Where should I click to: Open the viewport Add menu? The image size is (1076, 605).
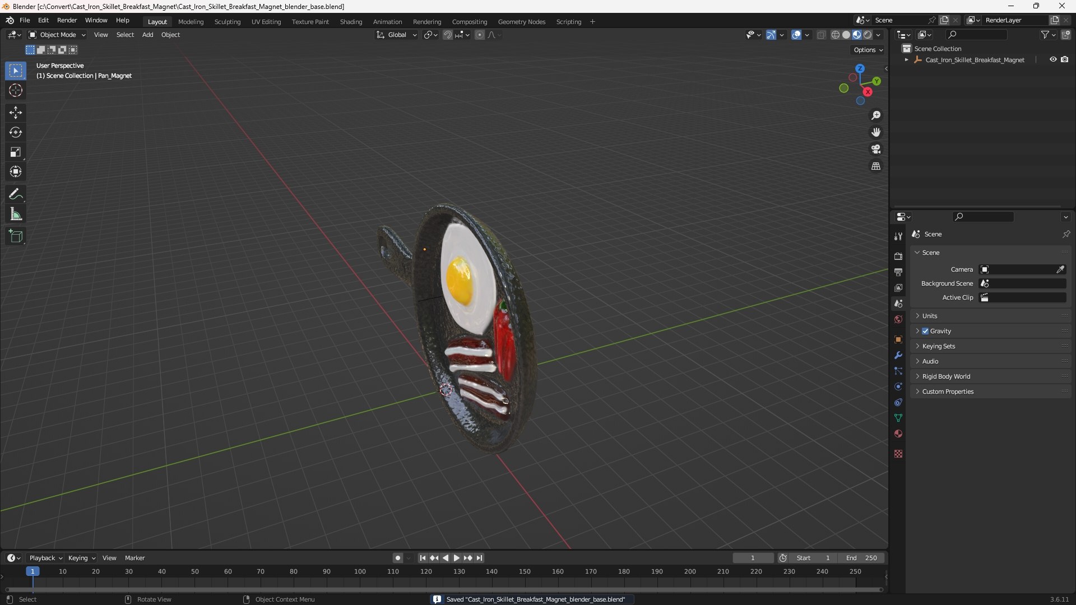[x=147, y=35]
